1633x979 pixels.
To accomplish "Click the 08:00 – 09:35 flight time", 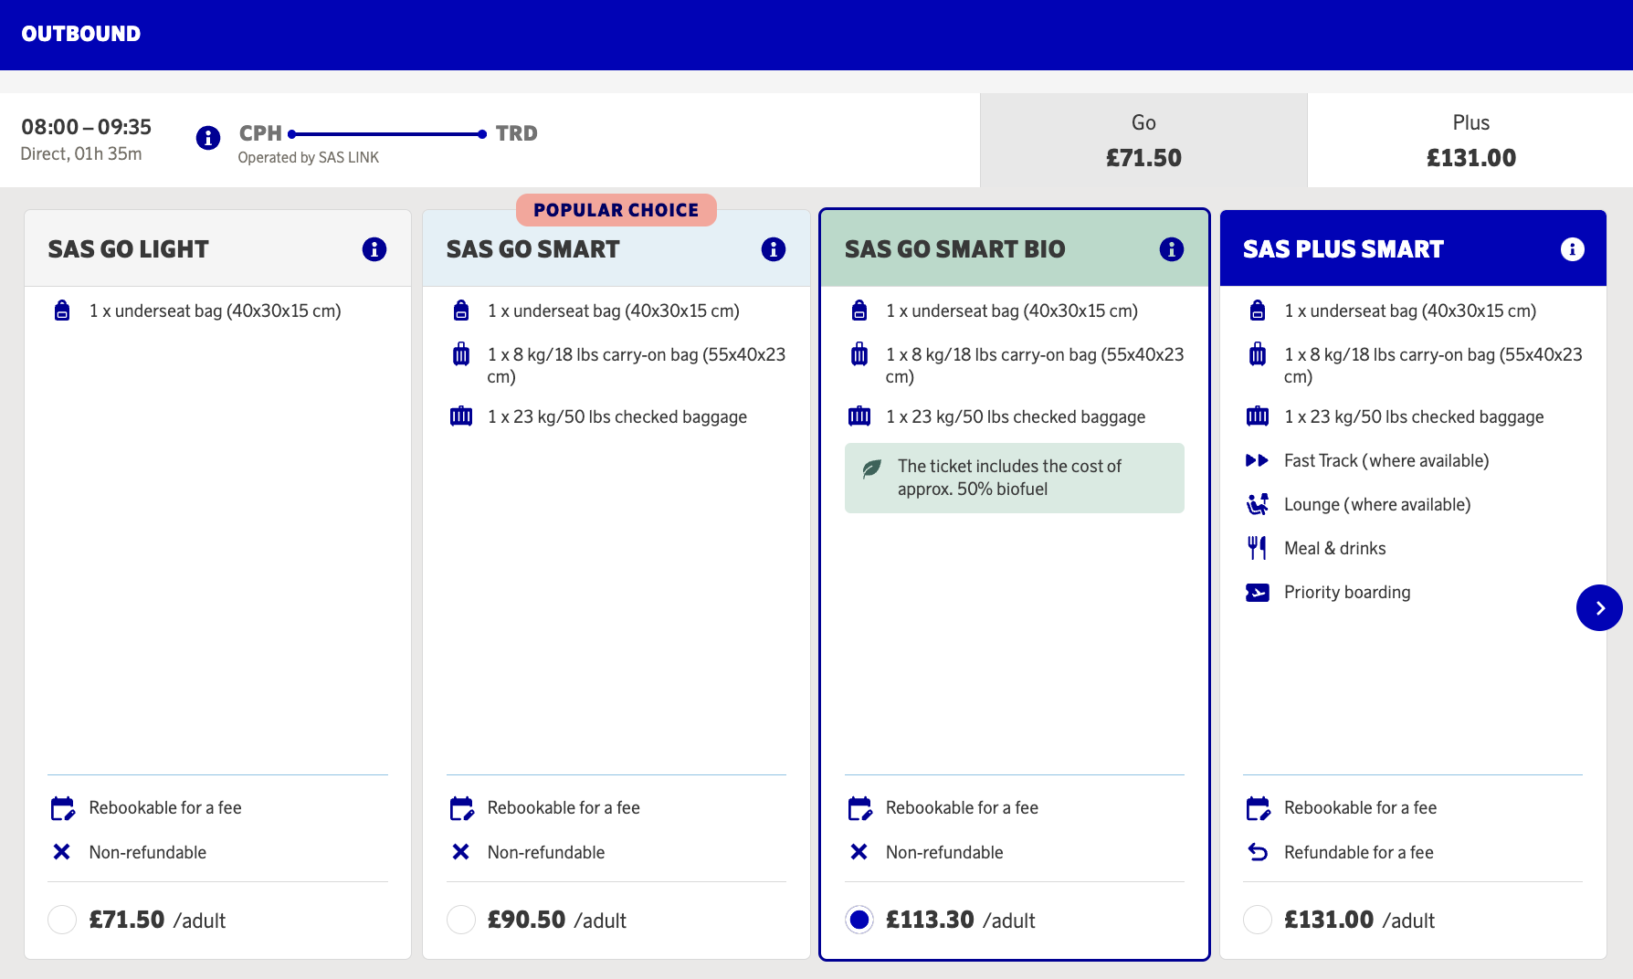I will (x=87, y=127).
